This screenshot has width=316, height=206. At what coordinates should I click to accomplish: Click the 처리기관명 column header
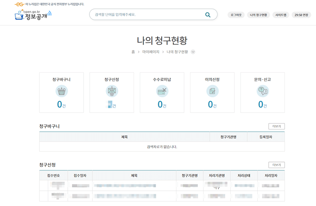pyautogui.click(x=217, y=175)
